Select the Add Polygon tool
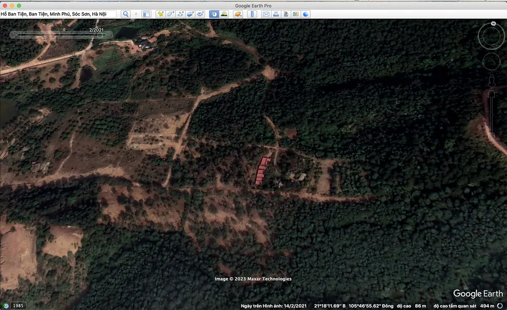 click(x=170, y=14)
